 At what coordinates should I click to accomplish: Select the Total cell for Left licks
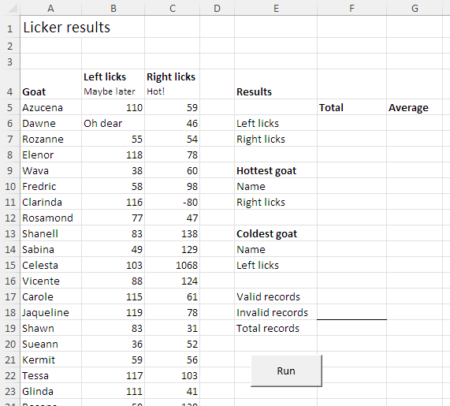[351, 124]
